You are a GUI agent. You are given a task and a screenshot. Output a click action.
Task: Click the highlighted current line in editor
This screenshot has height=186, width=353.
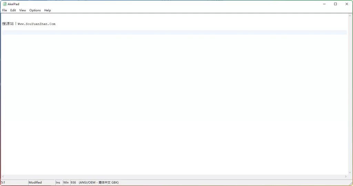tap(174, 32)
